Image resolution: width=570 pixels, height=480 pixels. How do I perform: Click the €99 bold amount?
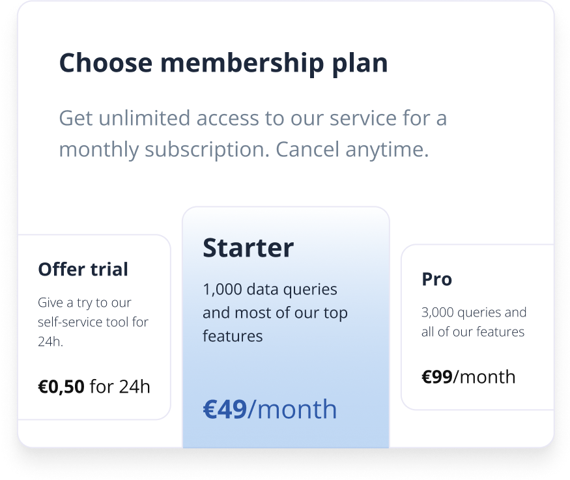click(435, 376)
